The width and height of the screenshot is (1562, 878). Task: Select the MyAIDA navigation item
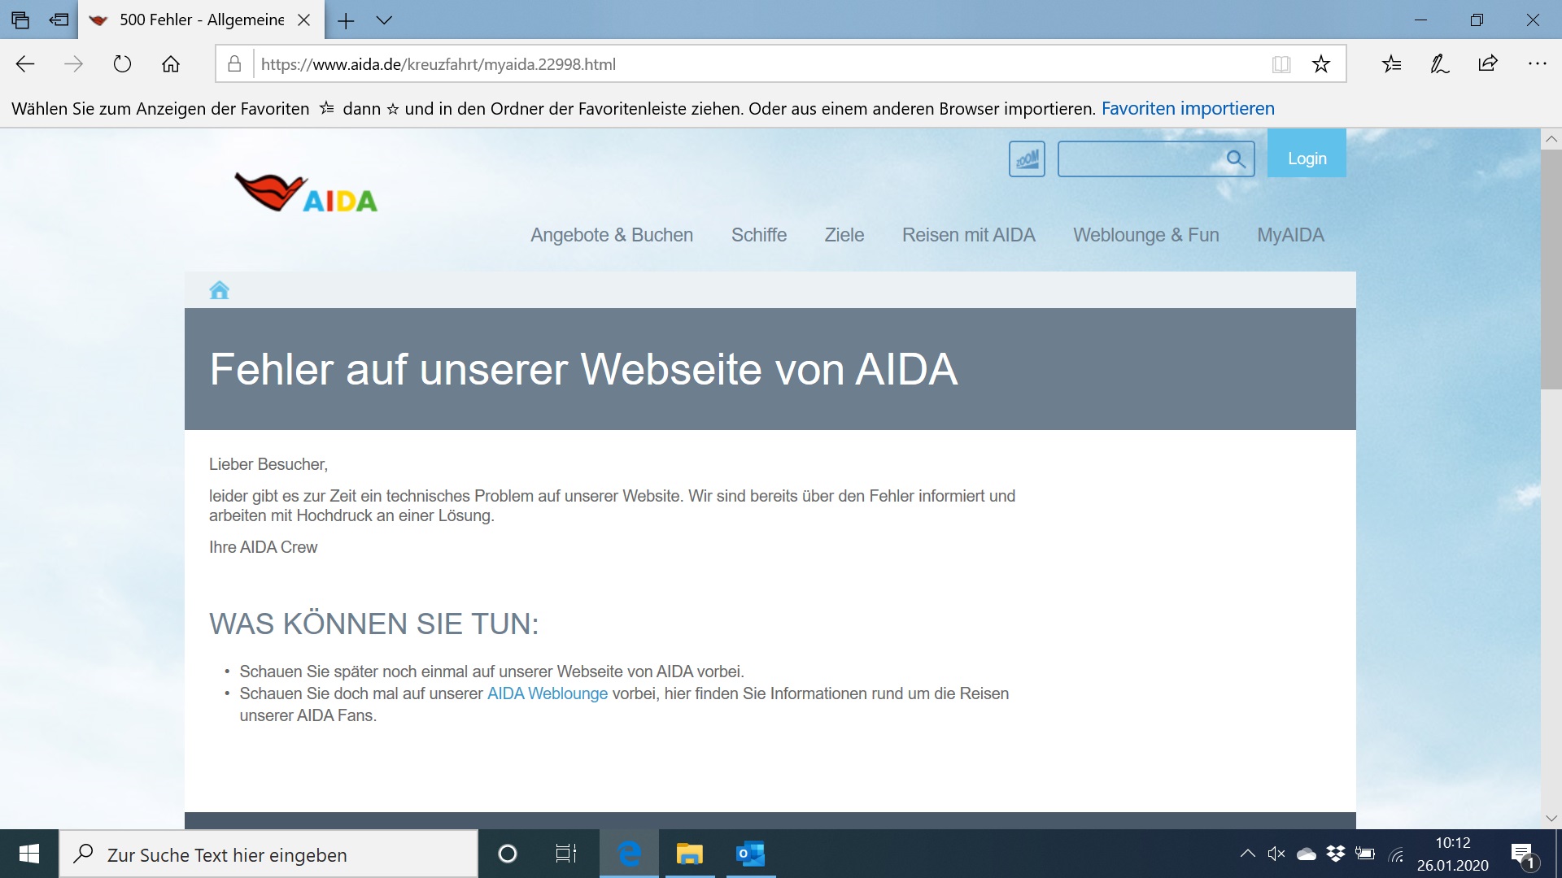coord(1290,235)
